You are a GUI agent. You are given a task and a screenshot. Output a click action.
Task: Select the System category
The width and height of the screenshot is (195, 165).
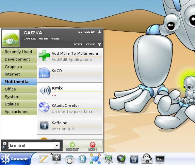19,97
